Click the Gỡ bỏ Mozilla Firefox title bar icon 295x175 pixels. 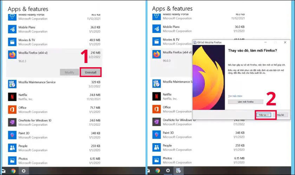tap(195, 42)
